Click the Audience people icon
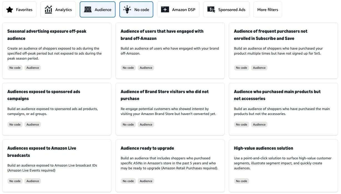 click(x=88, y=10)
